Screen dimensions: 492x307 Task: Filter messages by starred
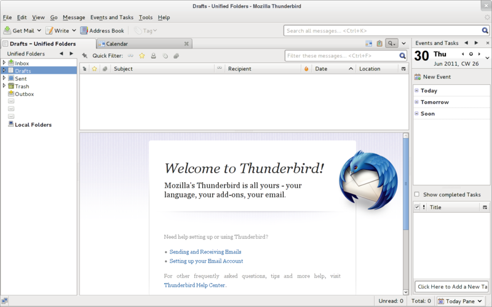click(141, 56)
